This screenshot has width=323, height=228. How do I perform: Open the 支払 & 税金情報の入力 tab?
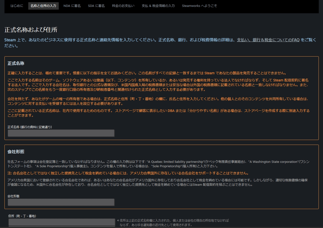click(158, 6)
